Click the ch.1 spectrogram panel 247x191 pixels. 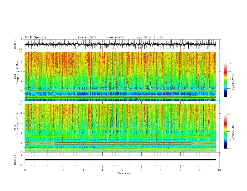coord(120,76)
